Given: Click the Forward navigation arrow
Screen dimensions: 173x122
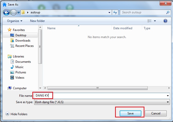Looking at the screenshot, I should [x=13, y=12].
